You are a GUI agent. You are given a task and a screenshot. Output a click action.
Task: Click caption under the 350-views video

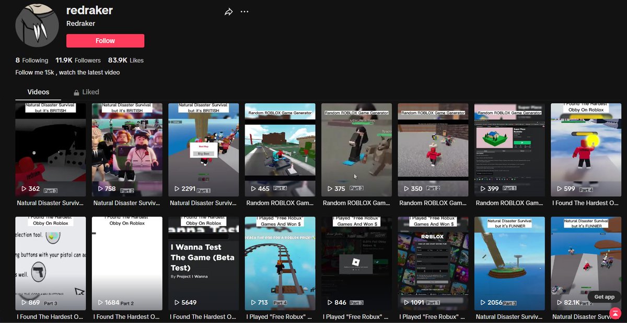coord(433,203)
